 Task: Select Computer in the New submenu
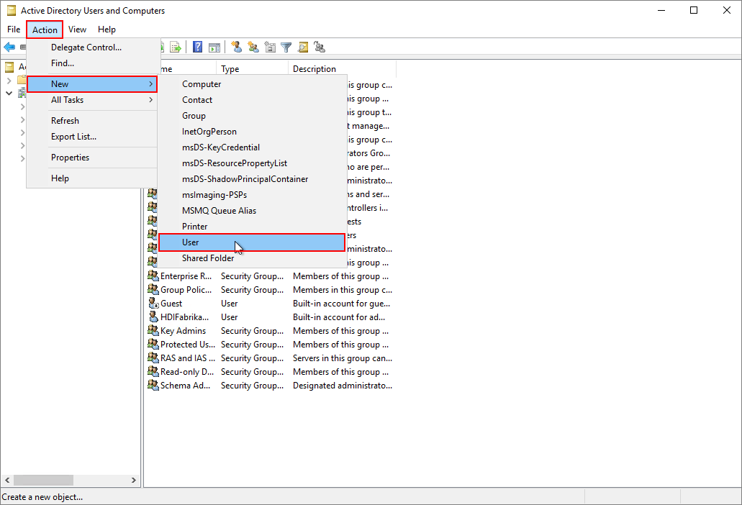[x=252, y=84]
